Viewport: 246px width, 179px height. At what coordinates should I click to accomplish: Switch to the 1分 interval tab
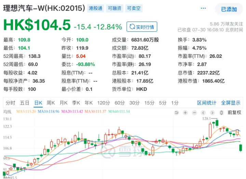click(x=175, y=103)
